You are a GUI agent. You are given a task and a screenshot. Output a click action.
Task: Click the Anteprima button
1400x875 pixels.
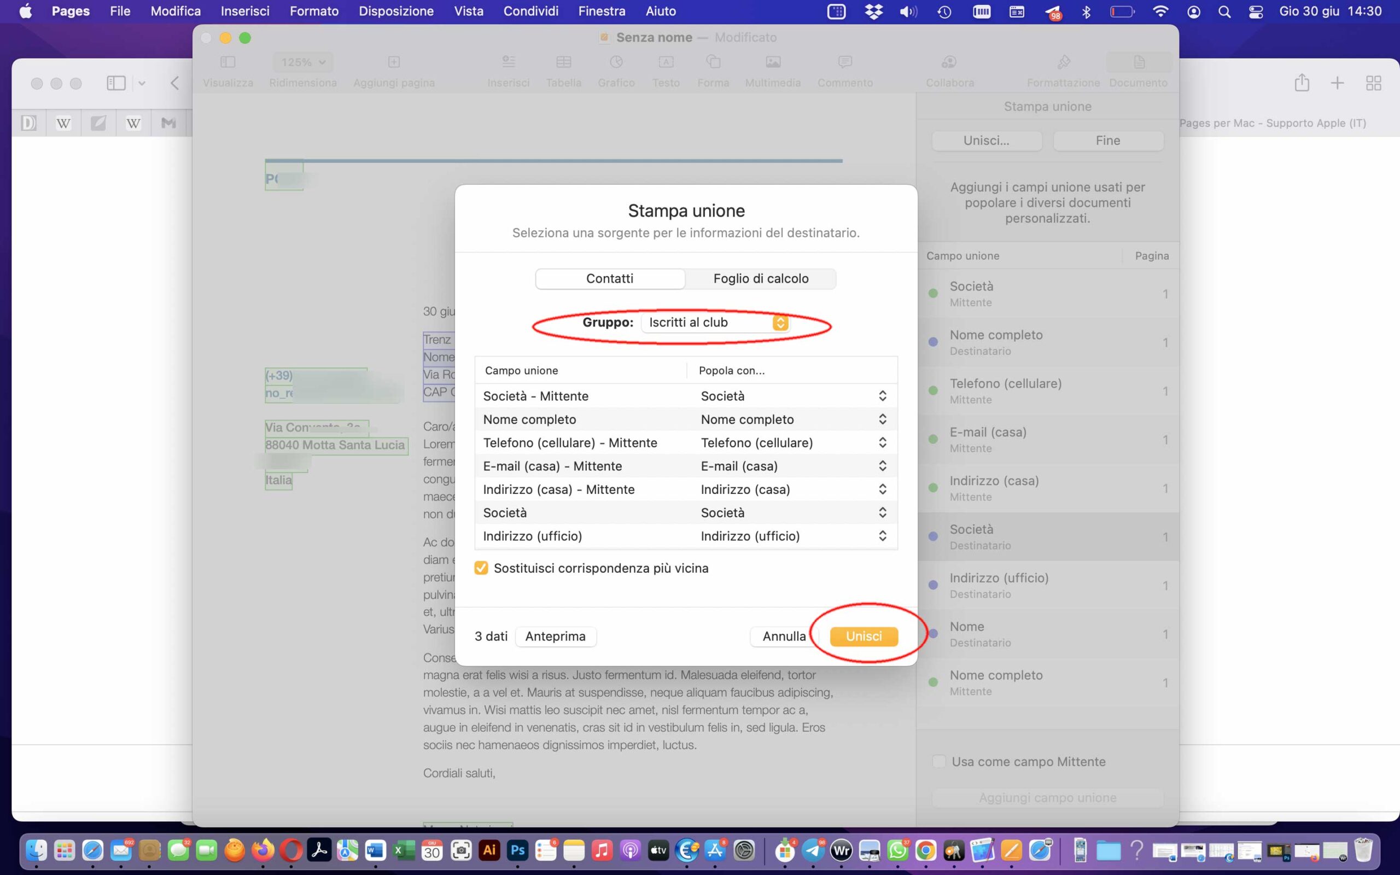click(x=555, y=636)
